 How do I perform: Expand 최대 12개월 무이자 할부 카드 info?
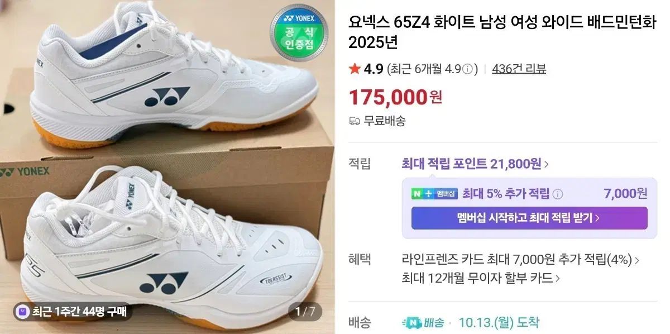pyautogui.click(x=480, y=278)
